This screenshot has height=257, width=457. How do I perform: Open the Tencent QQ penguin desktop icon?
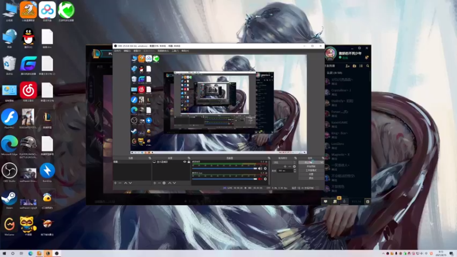(28, 38)
